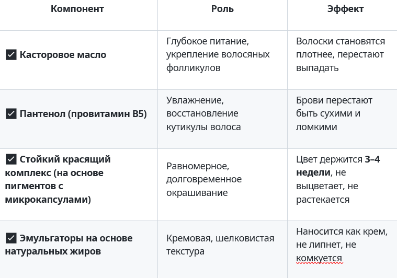This screenshot has height=278, width=397.
Task: Click the Роль column header
Action: coord(222,9)
